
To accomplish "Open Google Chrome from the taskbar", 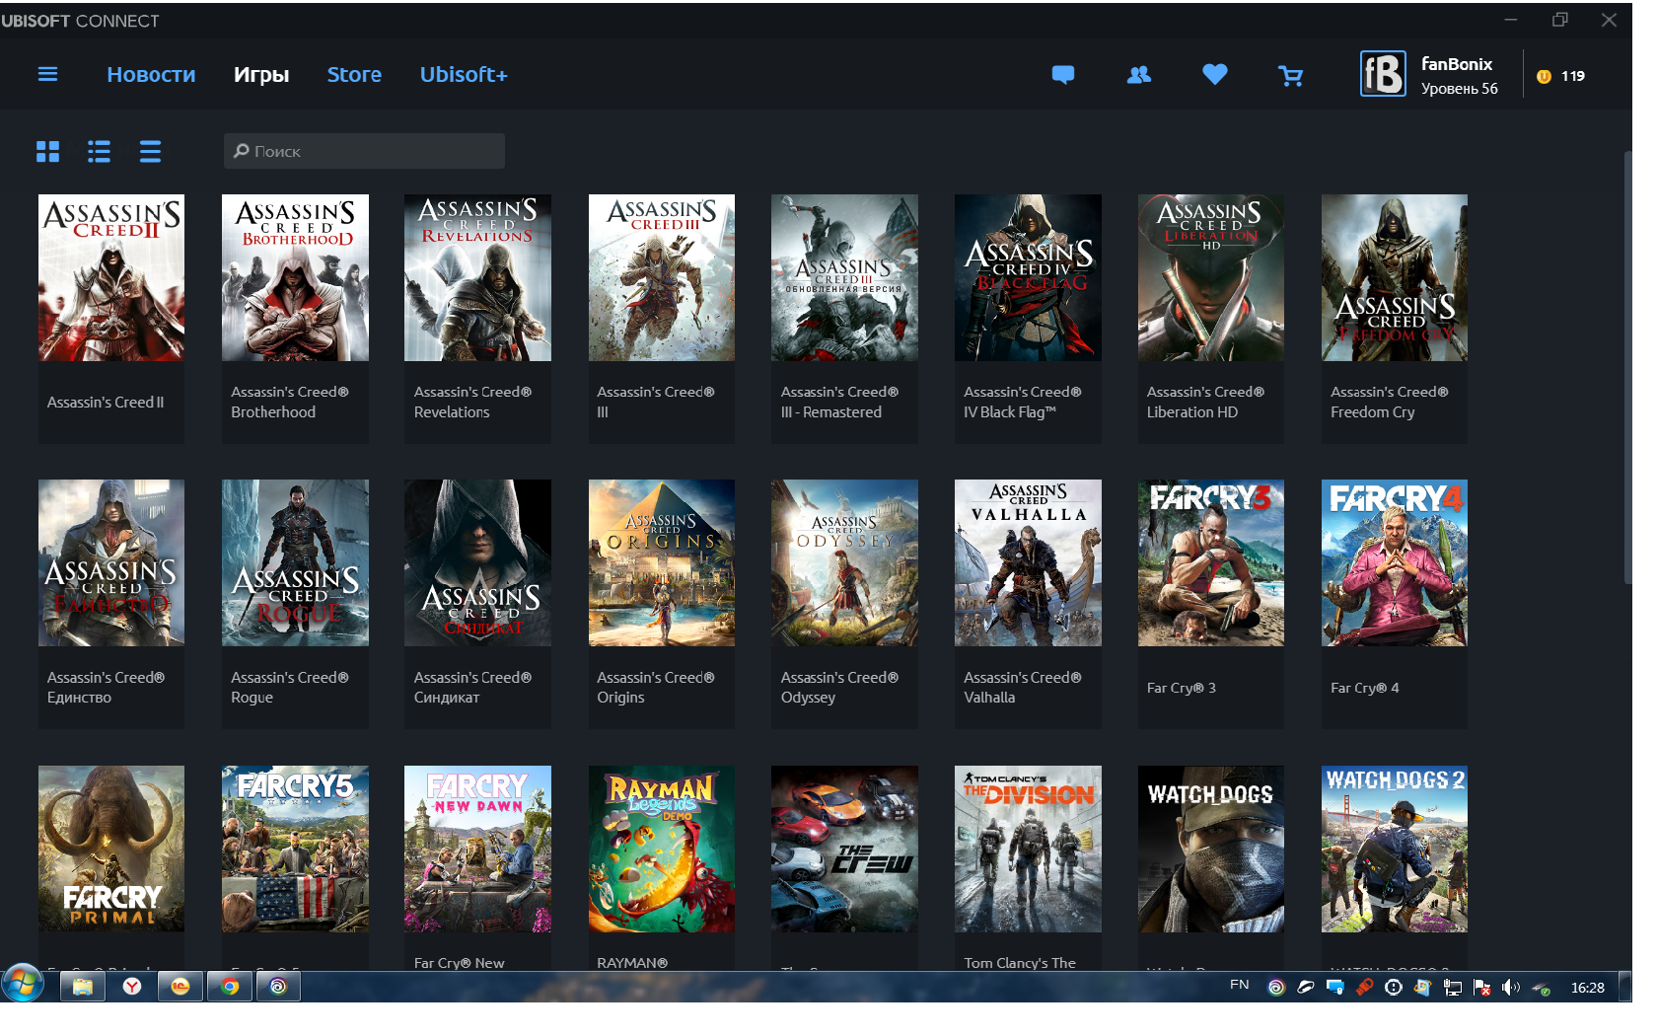I will [229, 987].
